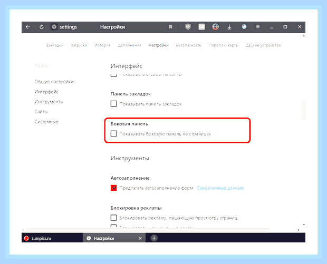The width and height of the screenshot is (327, 264).
Task: Open the globe VPN extension icon
Action: point(215,27)
